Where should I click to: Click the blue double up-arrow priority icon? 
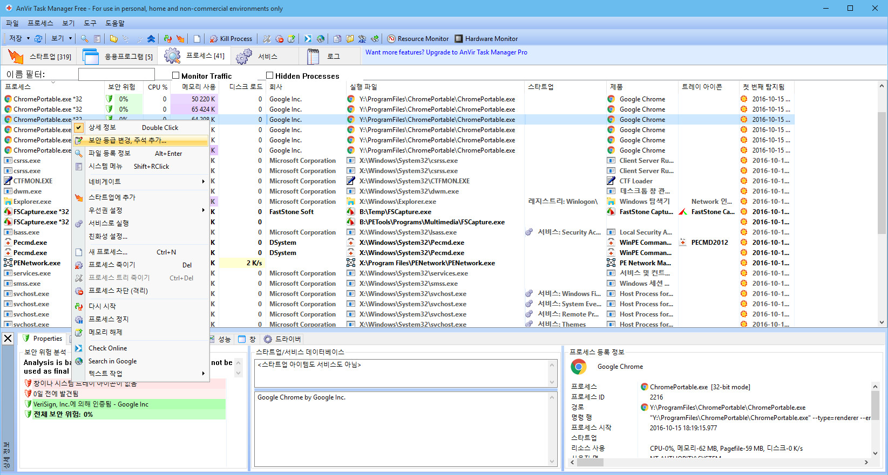point(151,39)
